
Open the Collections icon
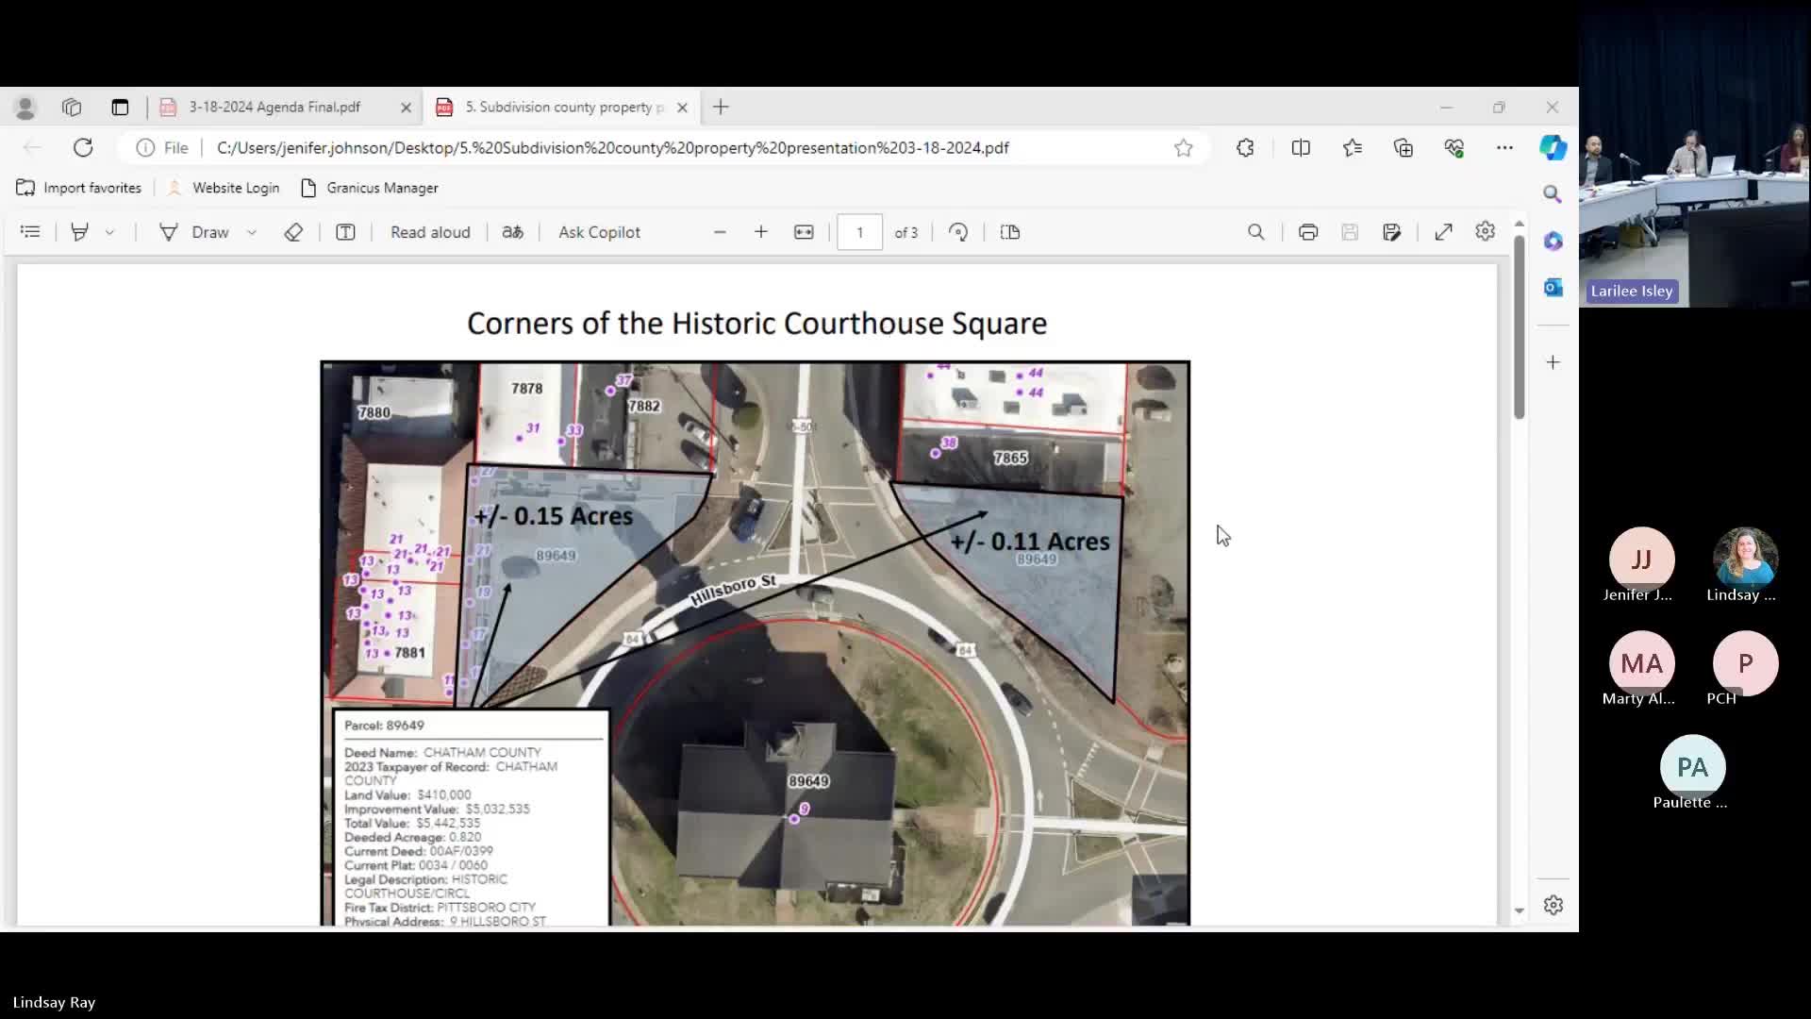tap(1404, 148)
